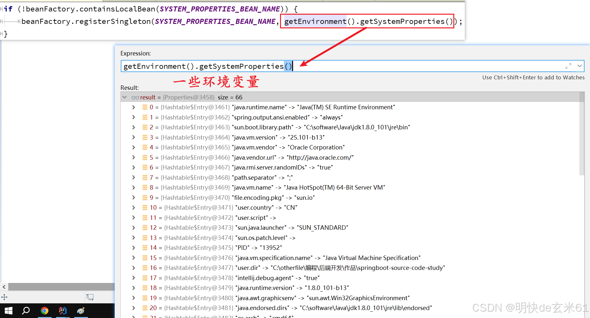Click the watch glasses icon on result row
Viewport: 590px width, 318px height.
click(x=135, y=98)
